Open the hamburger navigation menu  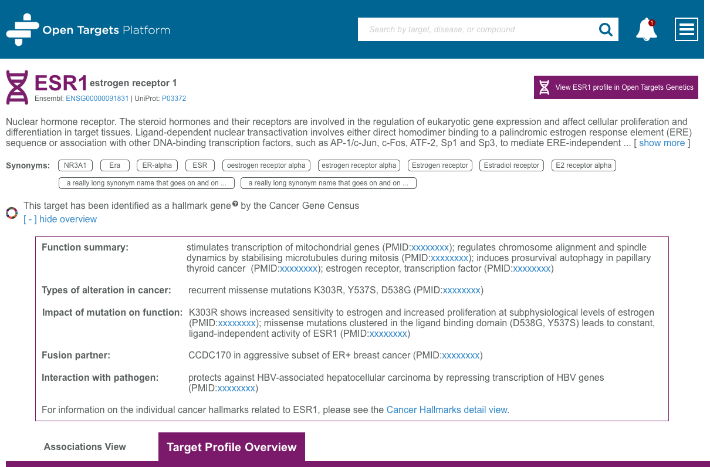[686, 29]
